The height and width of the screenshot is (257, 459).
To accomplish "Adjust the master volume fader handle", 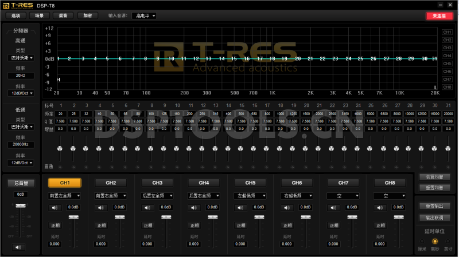I will pyautogui.click(x=21, y=206).
